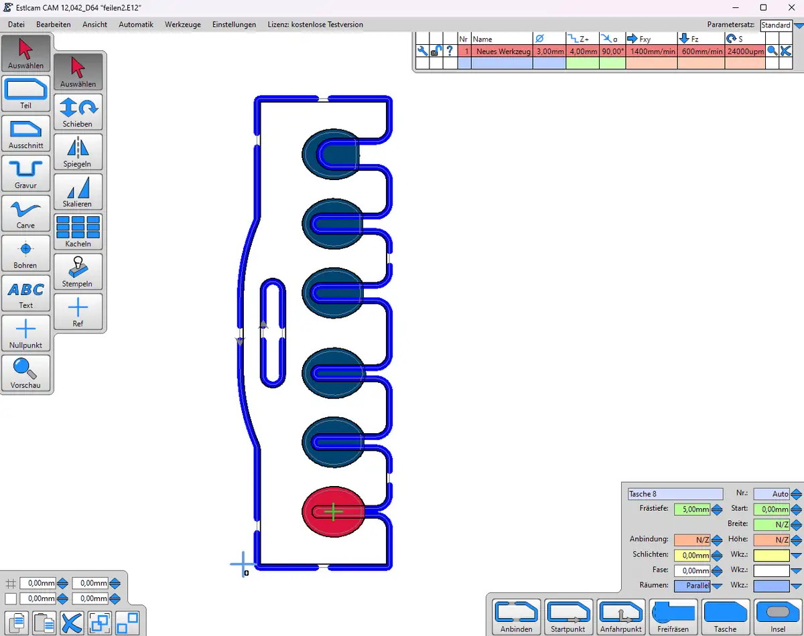Image resolution: width=804 pixels, height=636 pixels.
Task: Click the blue X delete icon at bottom left
Action: 72,623
